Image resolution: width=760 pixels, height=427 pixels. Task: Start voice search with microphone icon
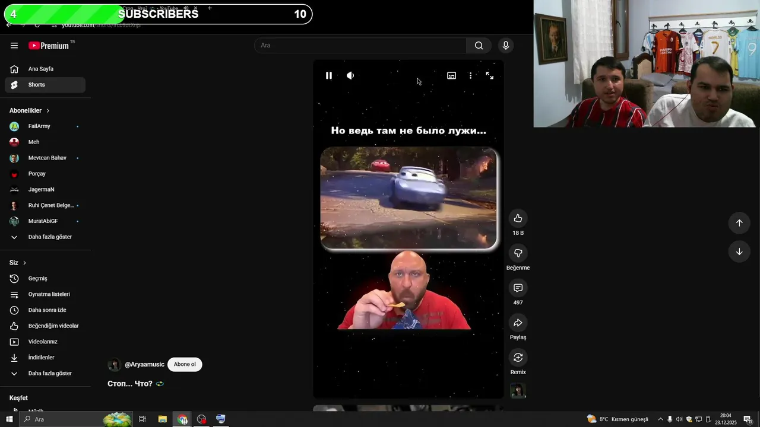tap(506, 46)
